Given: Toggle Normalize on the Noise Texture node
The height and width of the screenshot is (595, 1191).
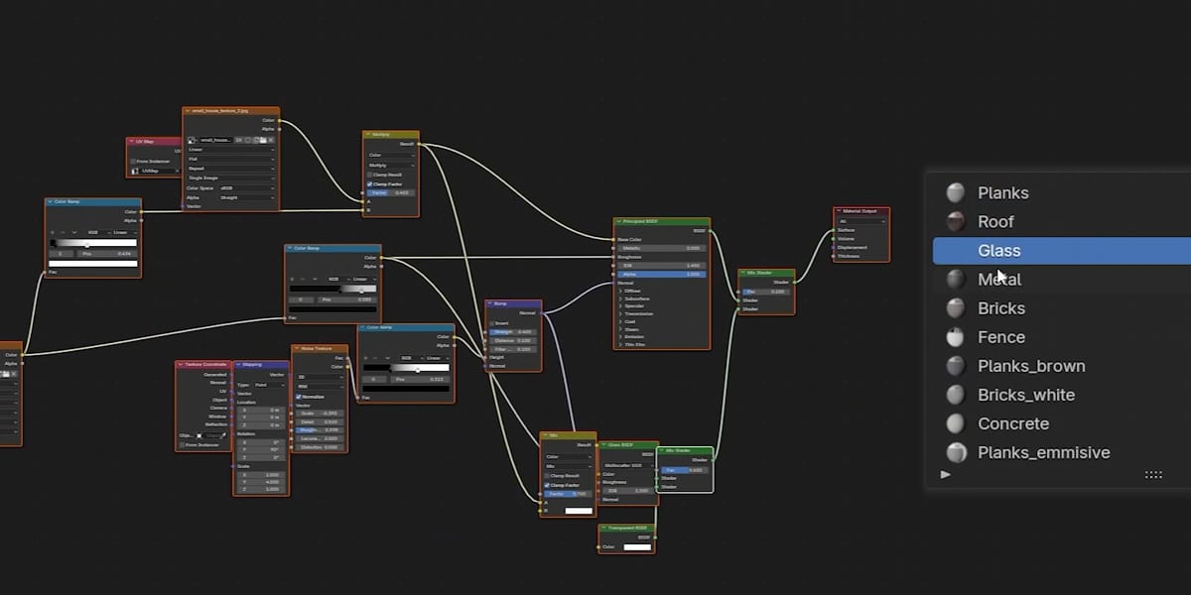Looking at the screenshot, I should [x=298, y=397].
